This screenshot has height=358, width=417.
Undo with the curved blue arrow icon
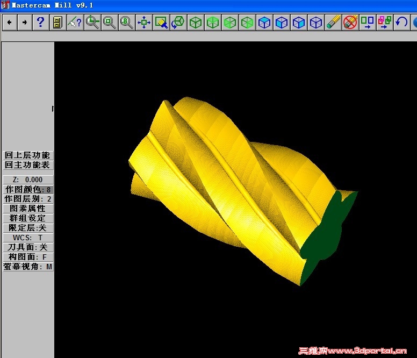point(402,23)
